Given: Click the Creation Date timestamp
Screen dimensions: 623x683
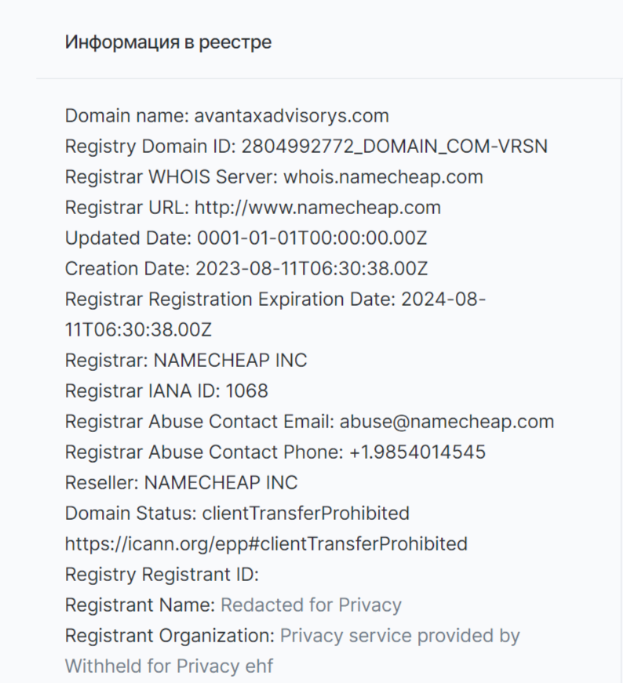Looking at the screenshot, I should coord(311,269).
